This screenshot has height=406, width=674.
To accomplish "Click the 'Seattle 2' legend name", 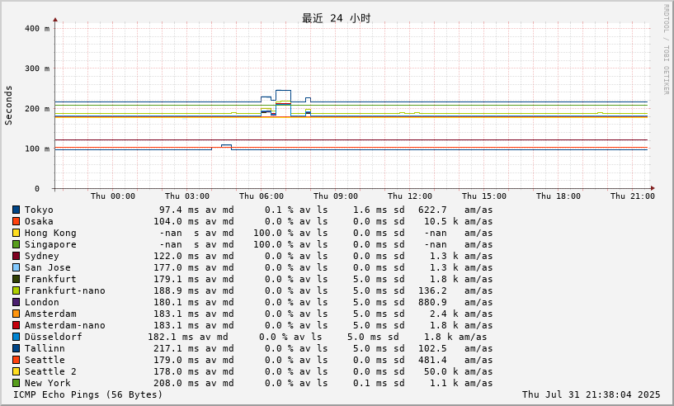I will (x=50, y=372).
